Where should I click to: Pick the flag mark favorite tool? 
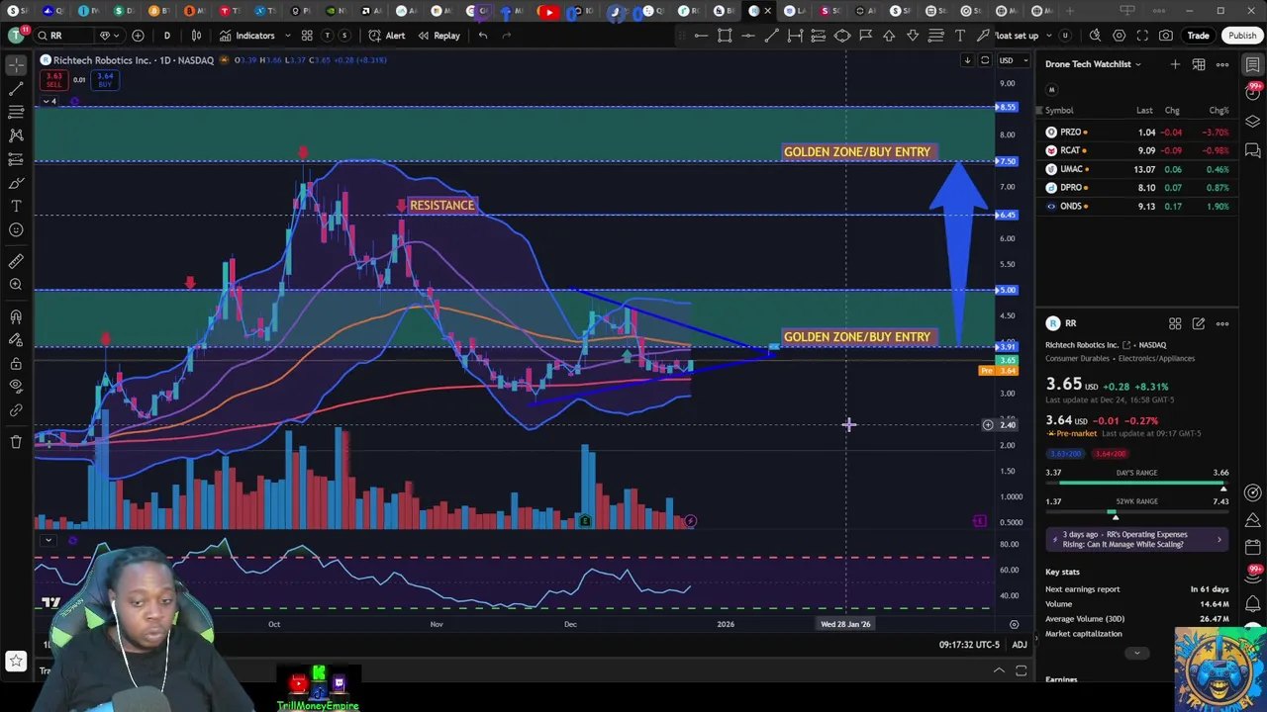click(x=865, y=36)
